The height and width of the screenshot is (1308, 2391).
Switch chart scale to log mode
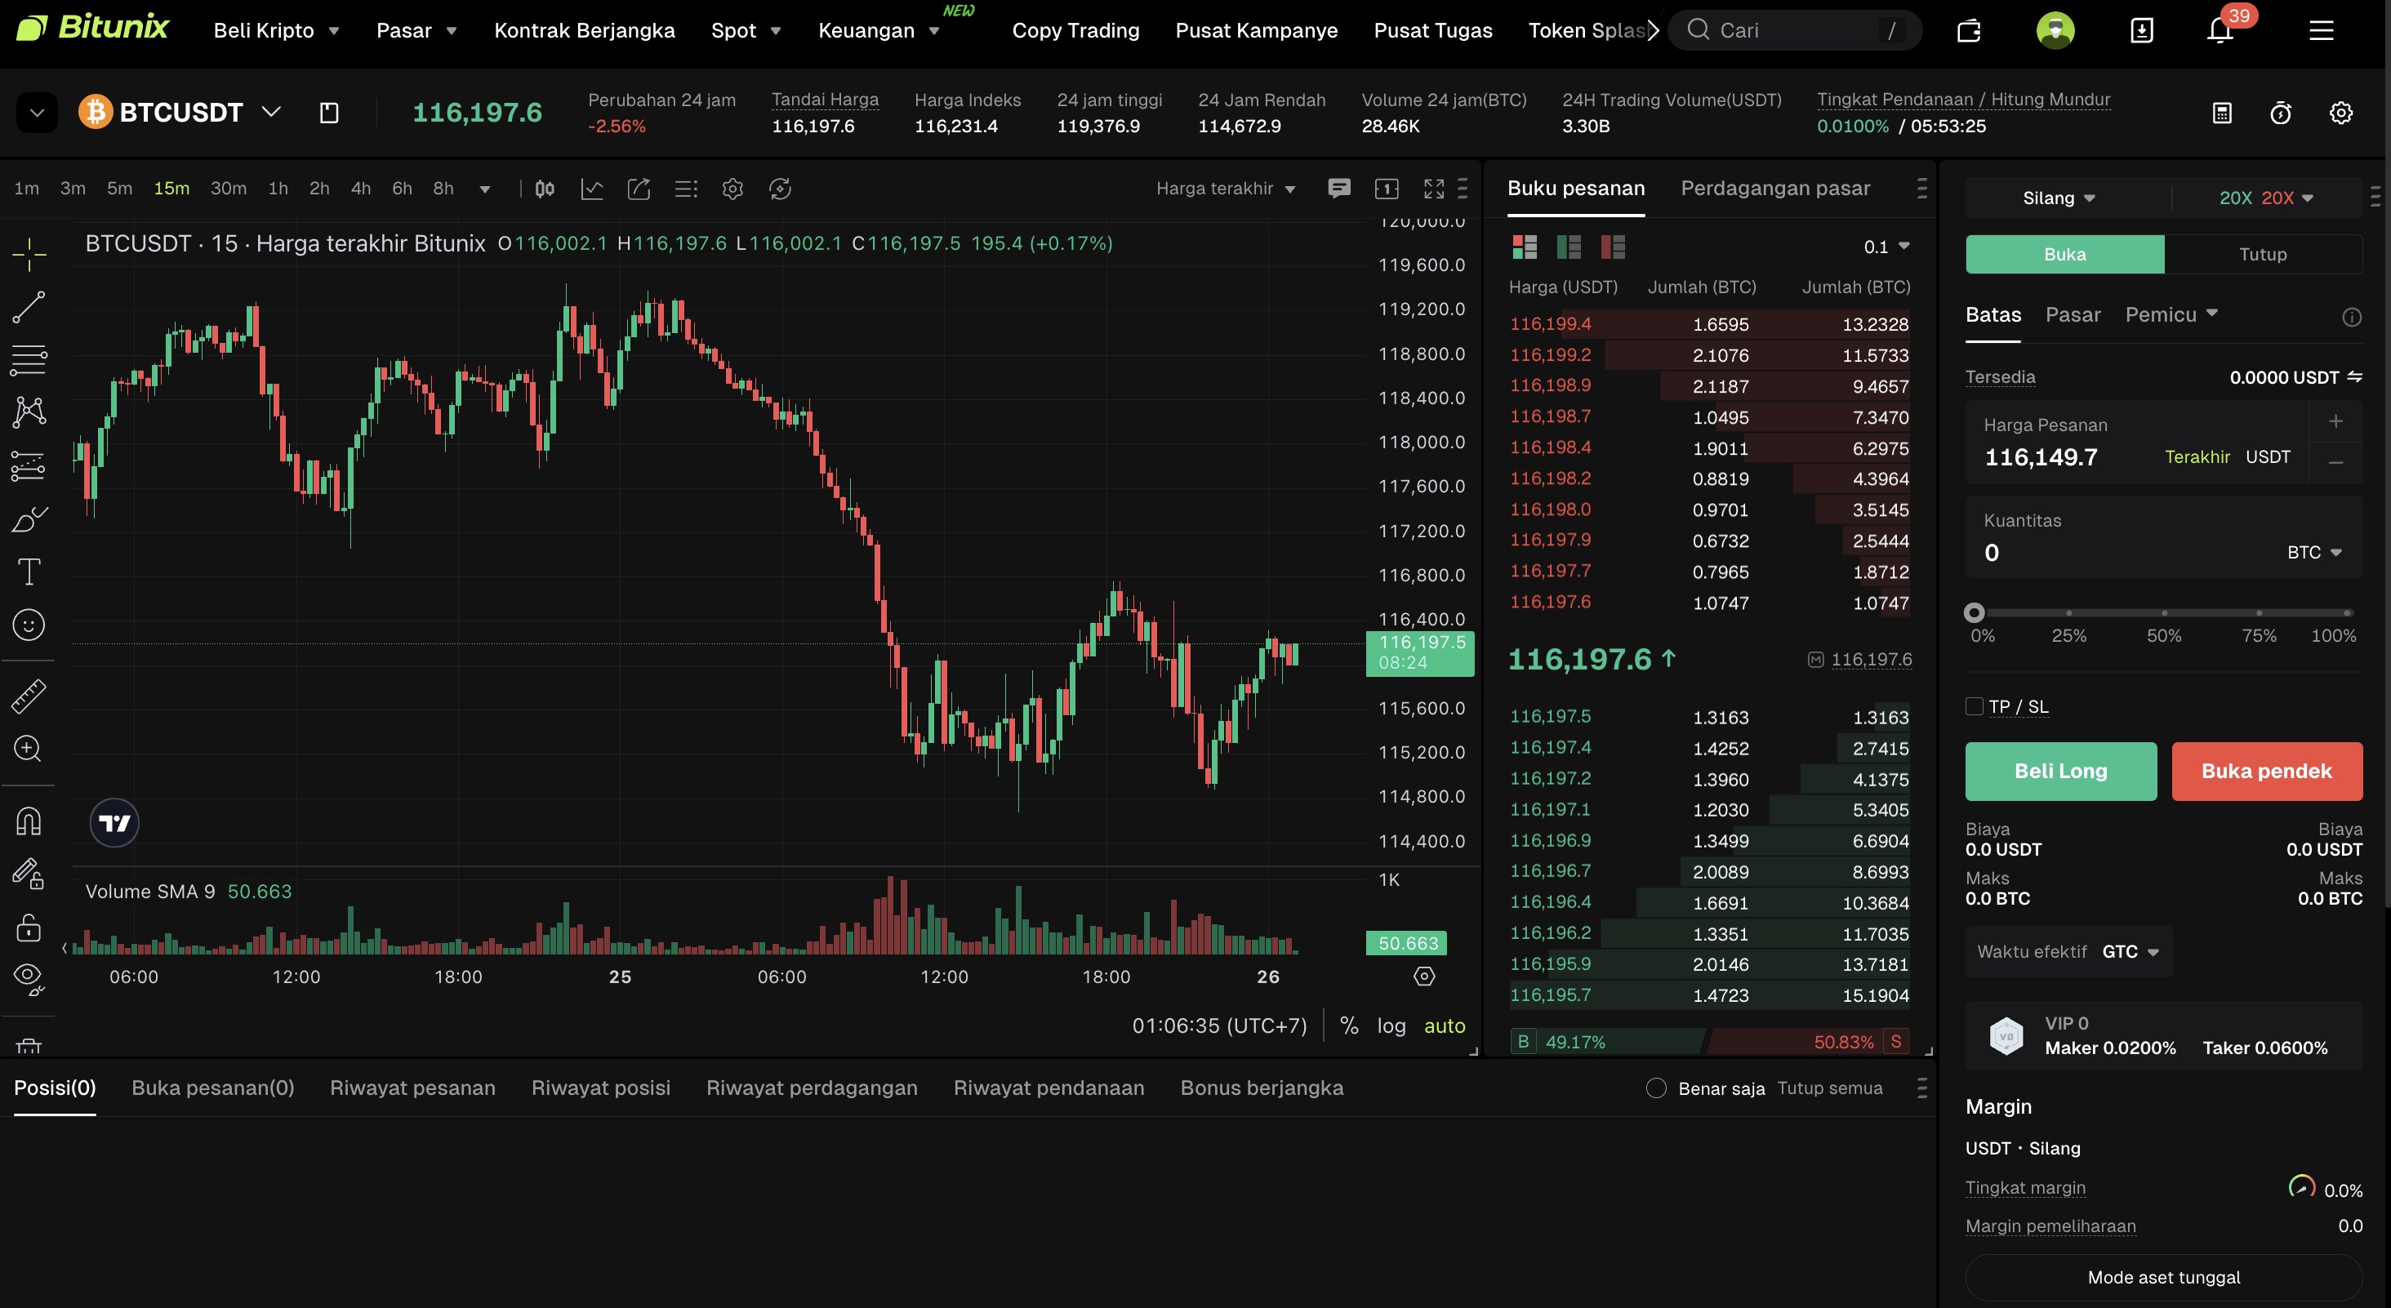(x=1391, y=1025)
